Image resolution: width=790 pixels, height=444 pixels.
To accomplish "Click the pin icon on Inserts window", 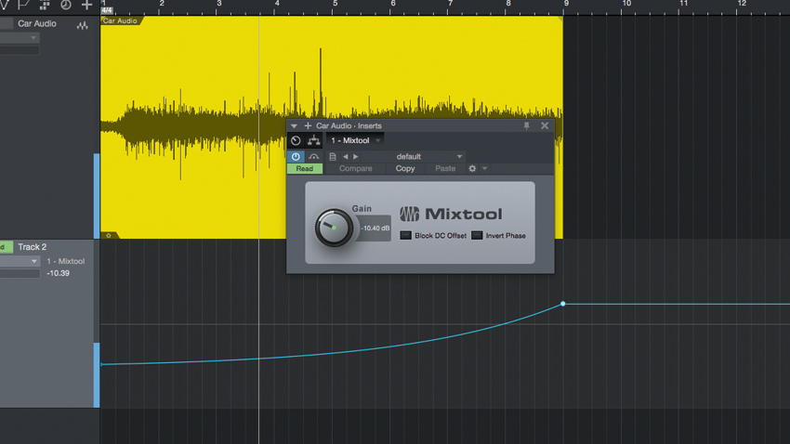I will point(526,125).
